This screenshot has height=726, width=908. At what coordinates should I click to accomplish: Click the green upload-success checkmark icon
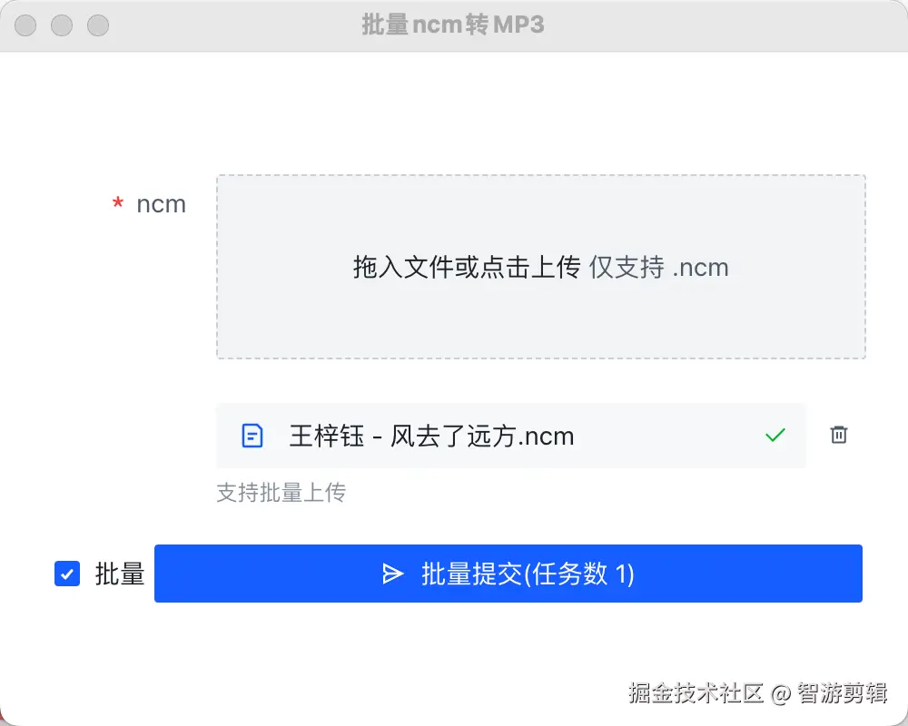[x=775, y=436]
